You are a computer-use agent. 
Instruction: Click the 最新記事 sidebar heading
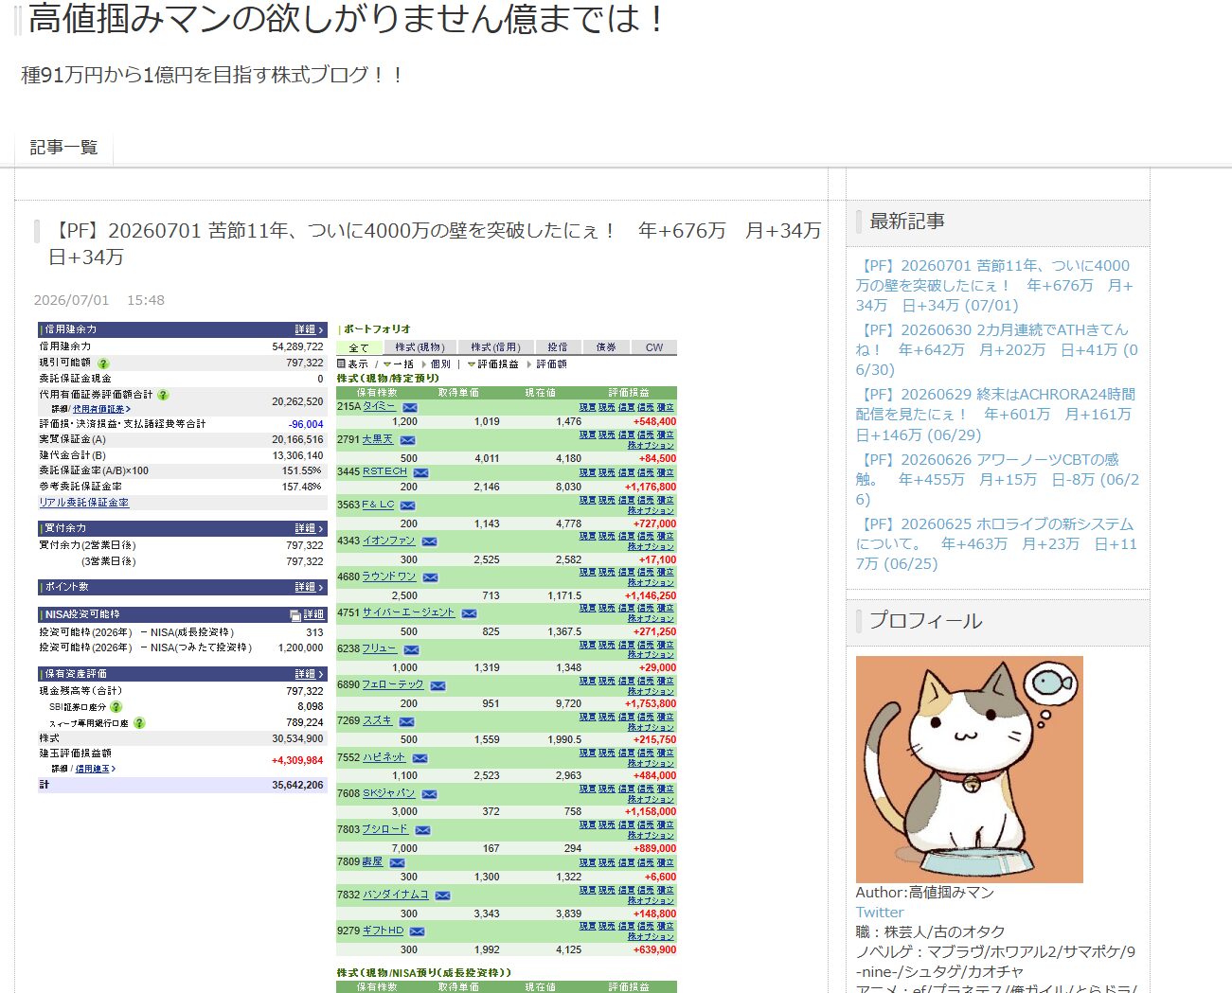907,222
